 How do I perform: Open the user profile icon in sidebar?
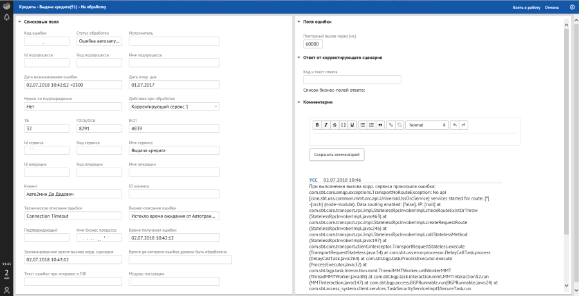click(6, 290)
